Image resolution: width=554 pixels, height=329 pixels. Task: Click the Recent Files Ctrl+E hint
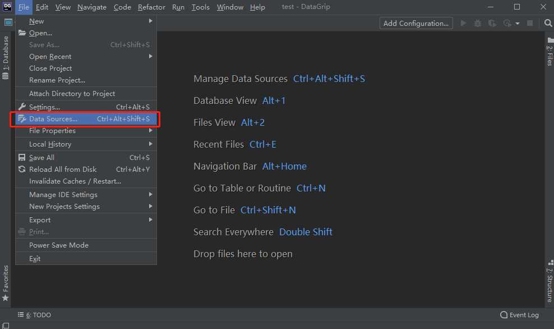click(234, 144)
